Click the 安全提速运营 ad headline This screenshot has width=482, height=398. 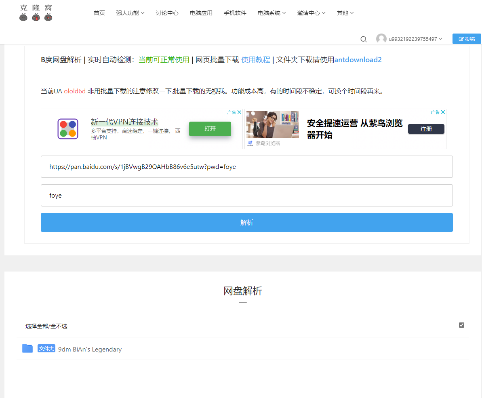[355, 129]
